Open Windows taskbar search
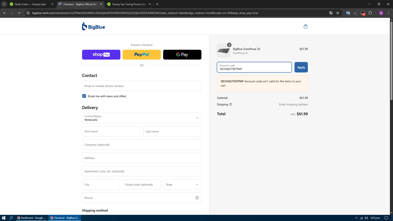Screen dimensions: 393x221 pos(11,218)
